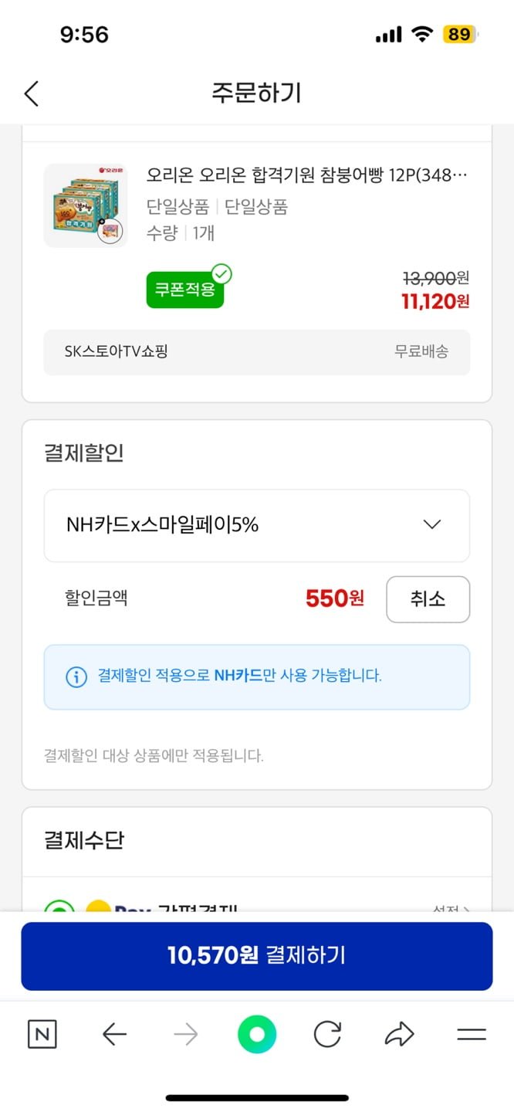Open the 참붕어빵 product thumbnail
514x1112 pixels.
(x=86, y=205)
